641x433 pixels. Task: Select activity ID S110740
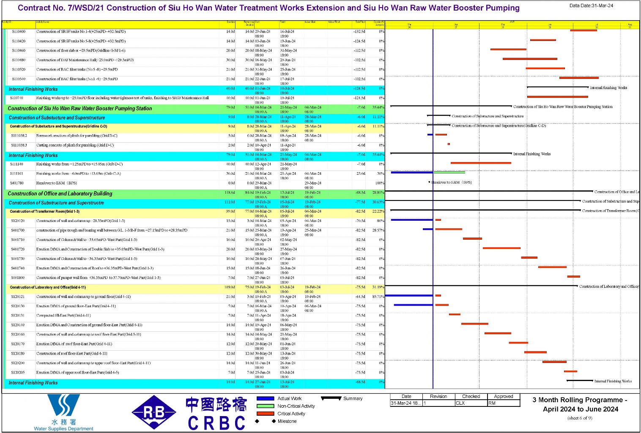(17, 98)
